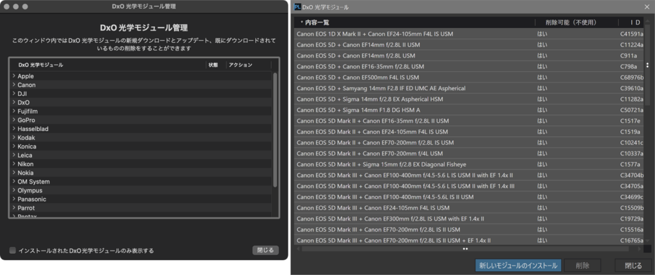
Task: Click ID cell C1577a
Action: (x=630, y=164)
